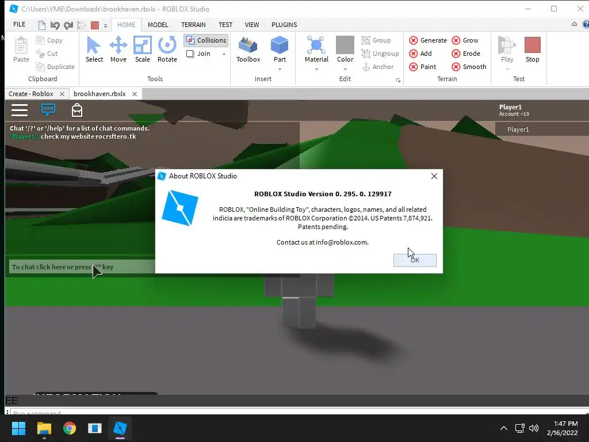This screenshot has height=442, width=589.
Task: Select the Select tool
Action: 94,49
